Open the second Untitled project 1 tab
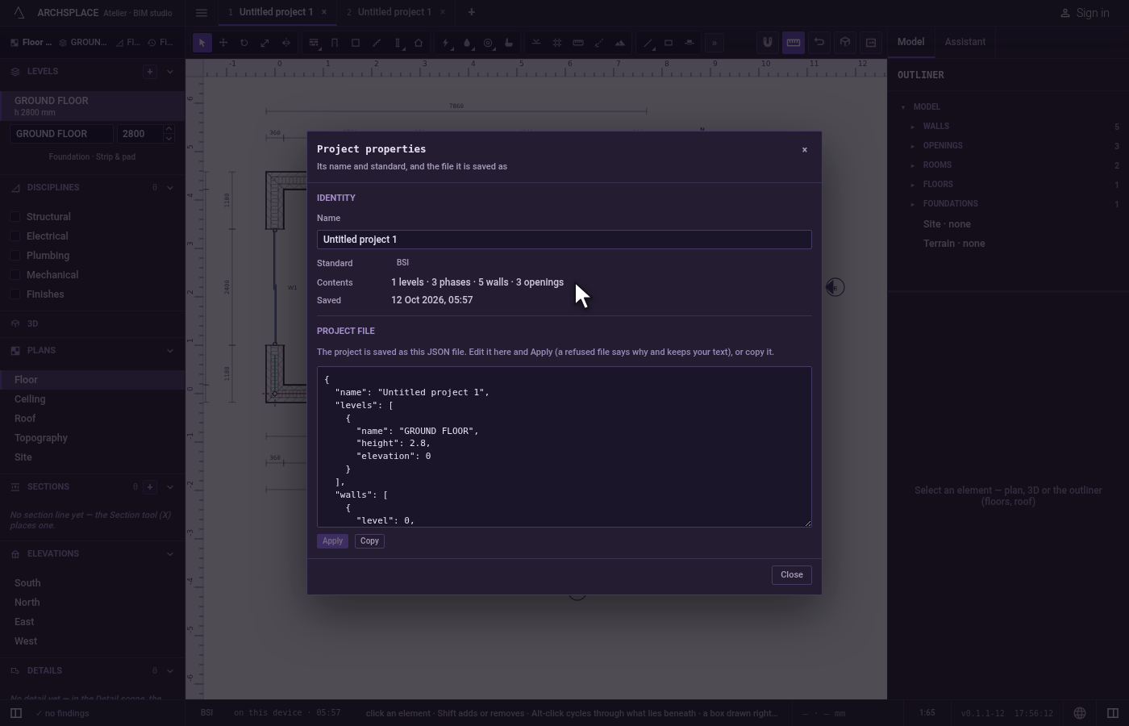The image size is (1129, 726). tap(395, 12)
